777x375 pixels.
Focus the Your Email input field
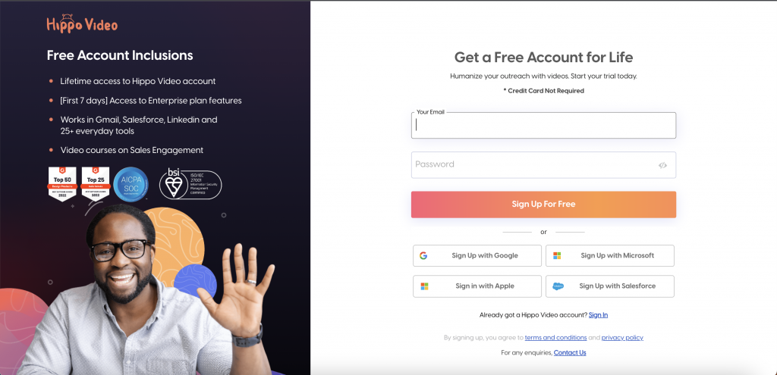543,125
